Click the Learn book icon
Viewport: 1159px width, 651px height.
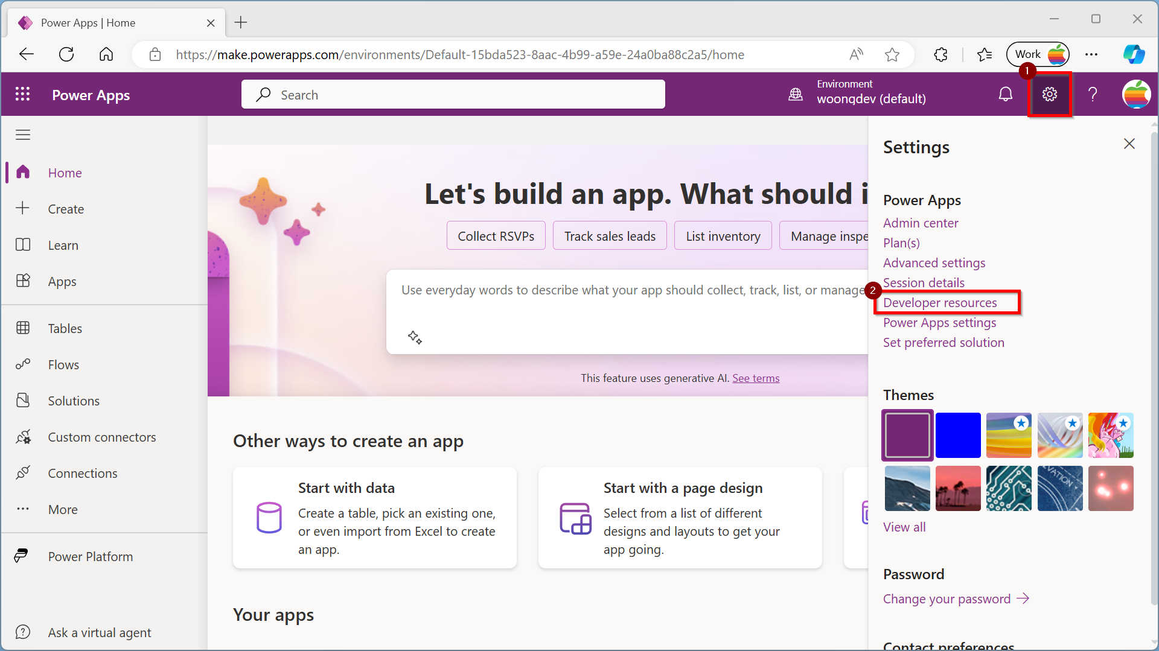point(23,244)
